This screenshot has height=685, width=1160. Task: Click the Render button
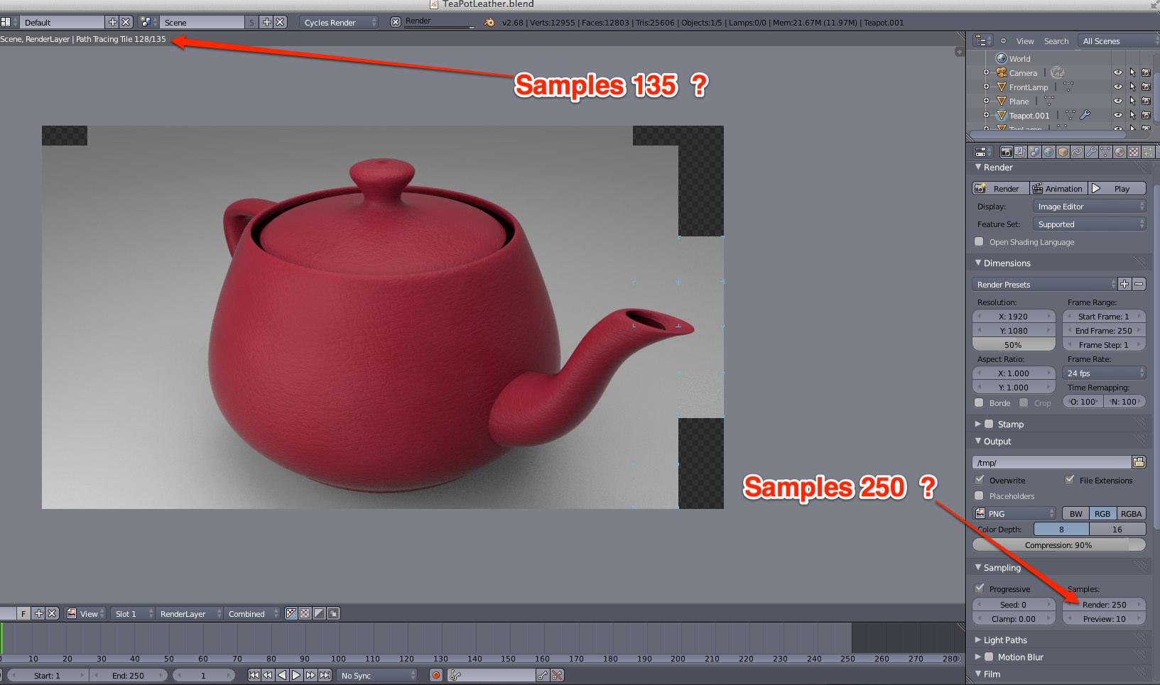(x=1000, y=188)
